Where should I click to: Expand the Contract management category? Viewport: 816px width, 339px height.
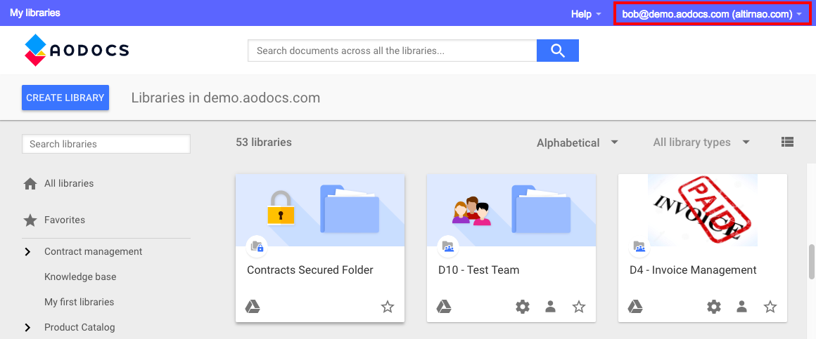point(27,252)
